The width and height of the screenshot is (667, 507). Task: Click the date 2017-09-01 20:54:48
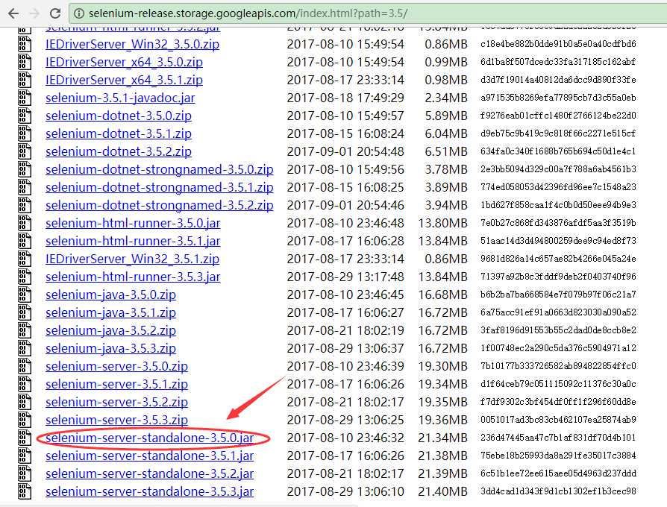click(x=345, y=151)
